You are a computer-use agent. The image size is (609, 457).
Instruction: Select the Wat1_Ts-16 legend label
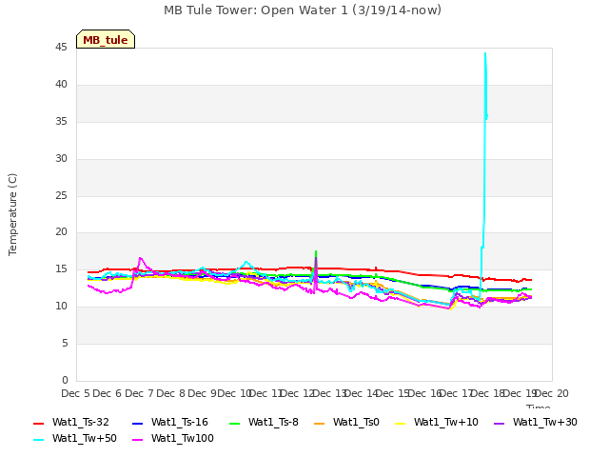(180, 423)
